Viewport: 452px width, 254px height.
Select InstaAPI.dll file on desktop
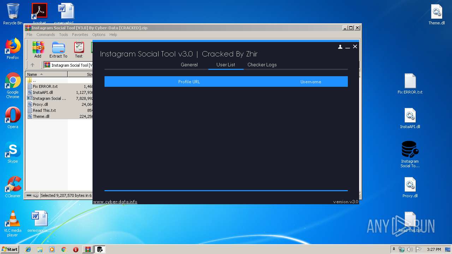410,118
